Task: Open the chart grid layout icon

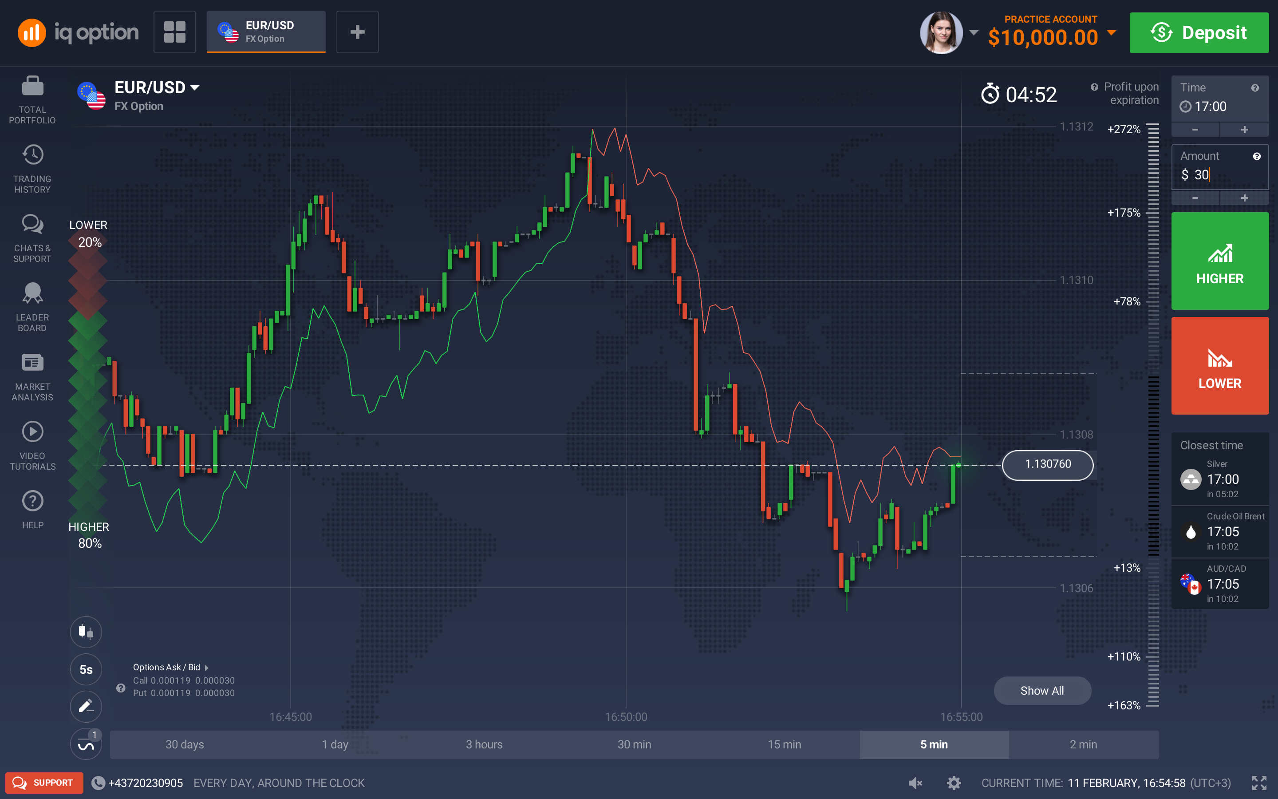Action: [175, 32]
